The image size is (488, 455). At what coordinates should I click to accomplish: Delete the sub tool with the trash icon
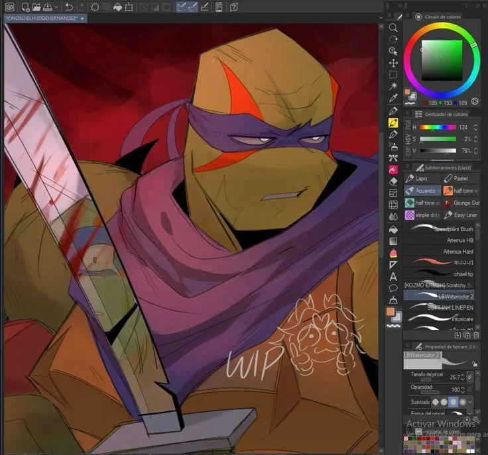tap(476, 335)
